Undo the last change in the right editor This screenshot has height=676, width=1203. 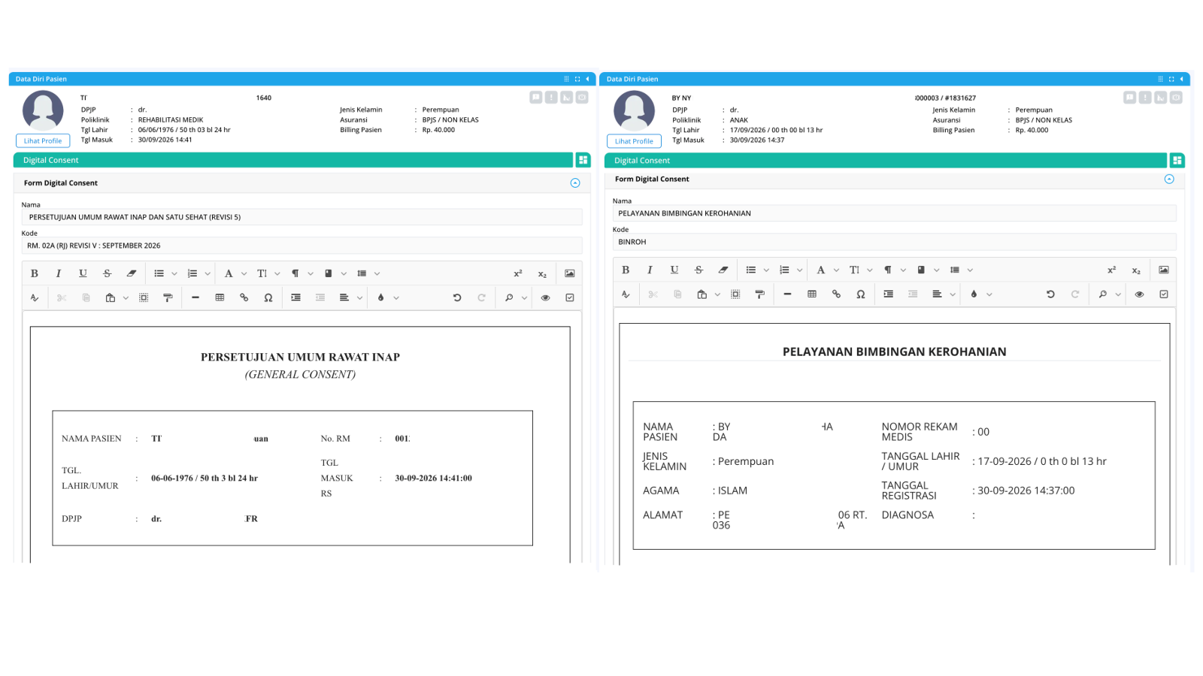[1050, 294]
